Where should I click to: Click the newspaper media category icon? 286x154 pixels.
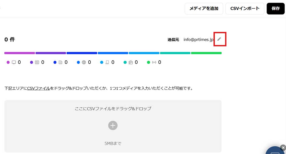pyautogui.click(x=37, y=62)
